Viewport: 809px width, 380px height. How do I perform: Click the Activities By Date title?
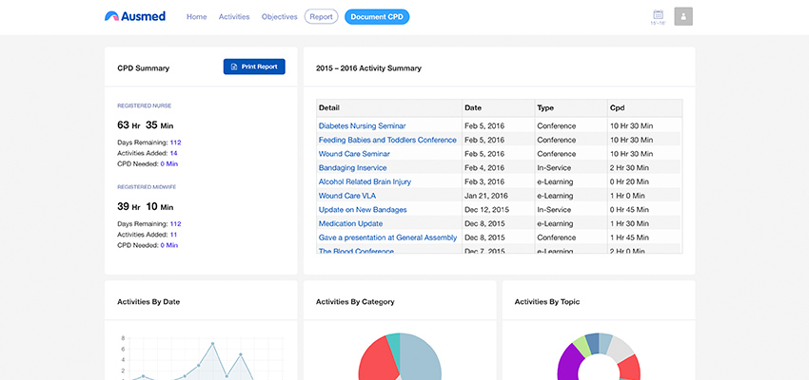tap(148, 302)
